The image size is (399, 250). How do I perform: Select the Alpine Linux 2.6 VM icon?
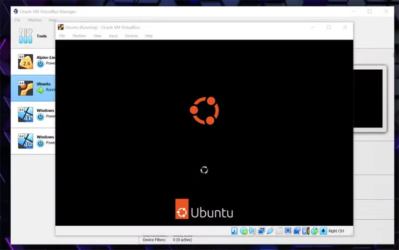point(25,61)
